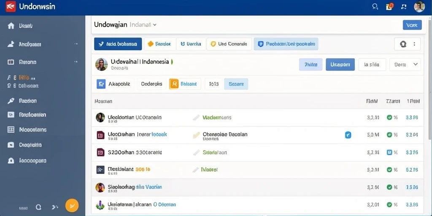Select the wrench icon in sidebar
This screenshot has width=432, height=216.
11,101
